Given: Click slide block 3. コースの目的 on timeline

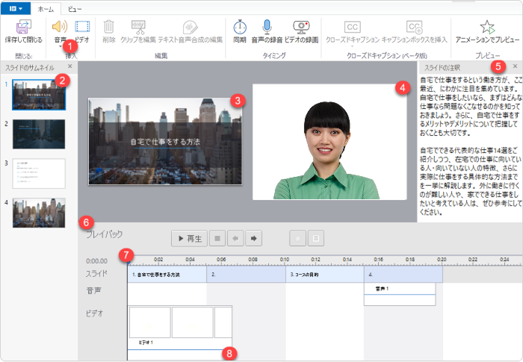Looking at the screenshot, I should click(324, 275).
